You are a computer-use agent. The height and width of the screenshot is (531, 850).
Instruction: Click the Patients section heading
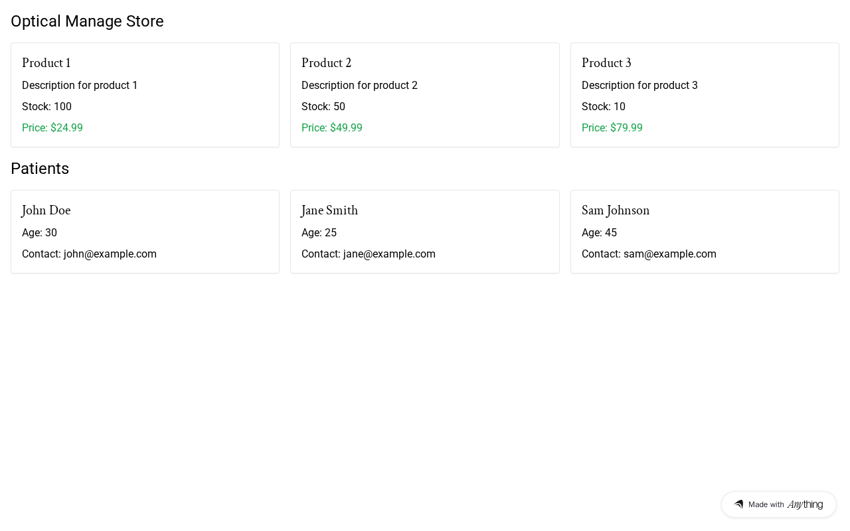click(40, 169)
